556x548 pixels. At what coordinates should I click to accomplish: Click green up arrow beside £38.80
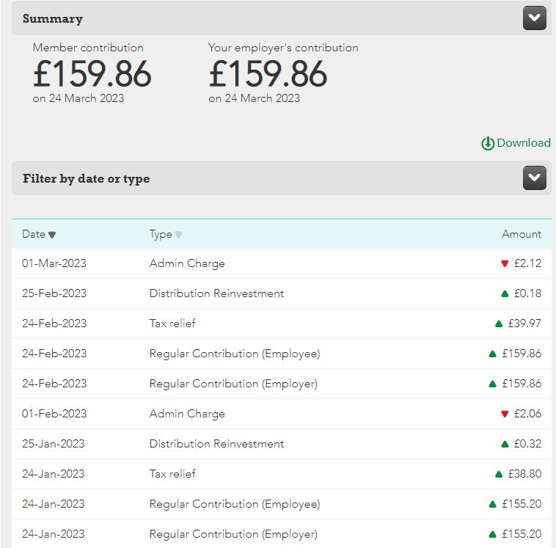499,474
